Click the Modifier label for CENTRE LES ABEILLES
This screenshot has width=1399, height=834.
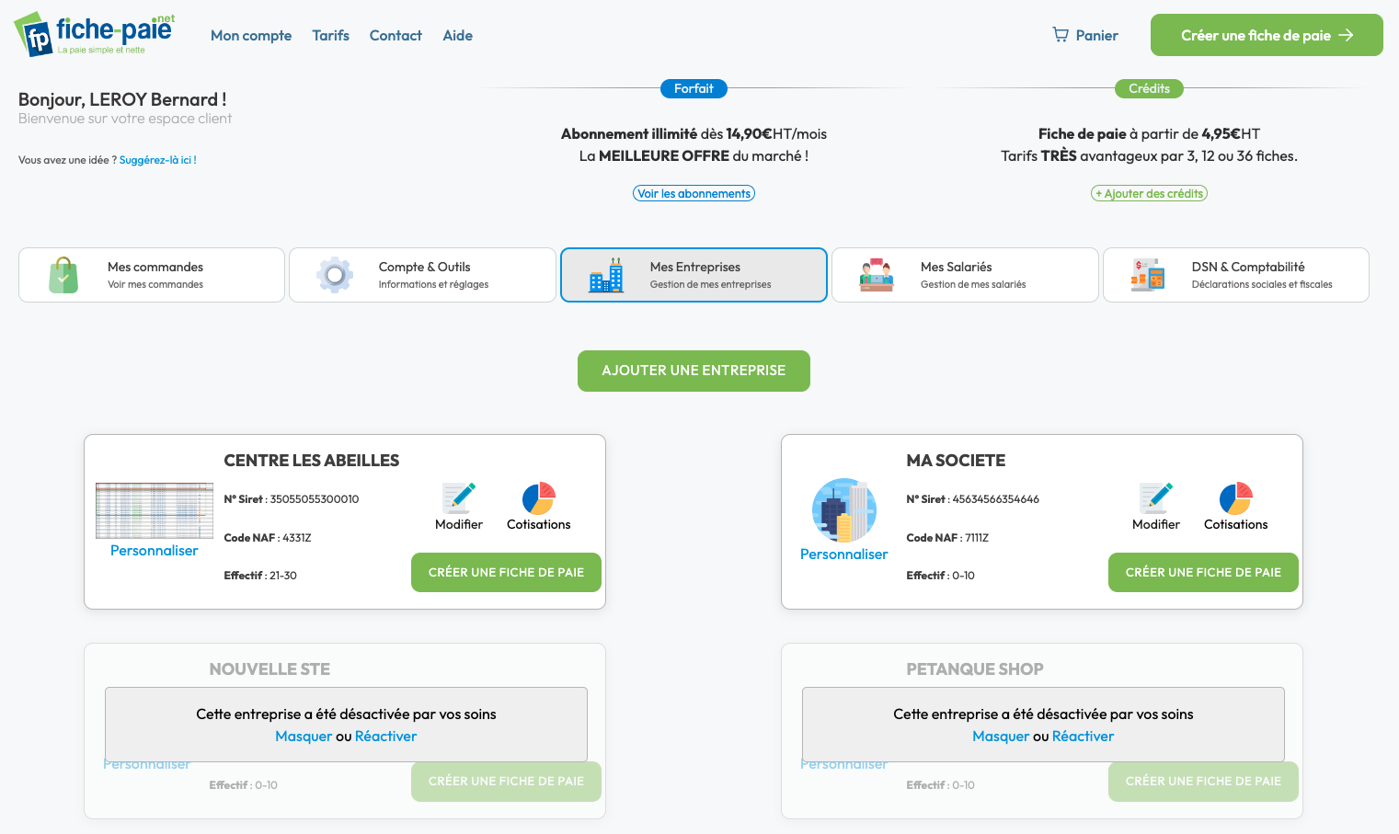(x=459, y=524)
